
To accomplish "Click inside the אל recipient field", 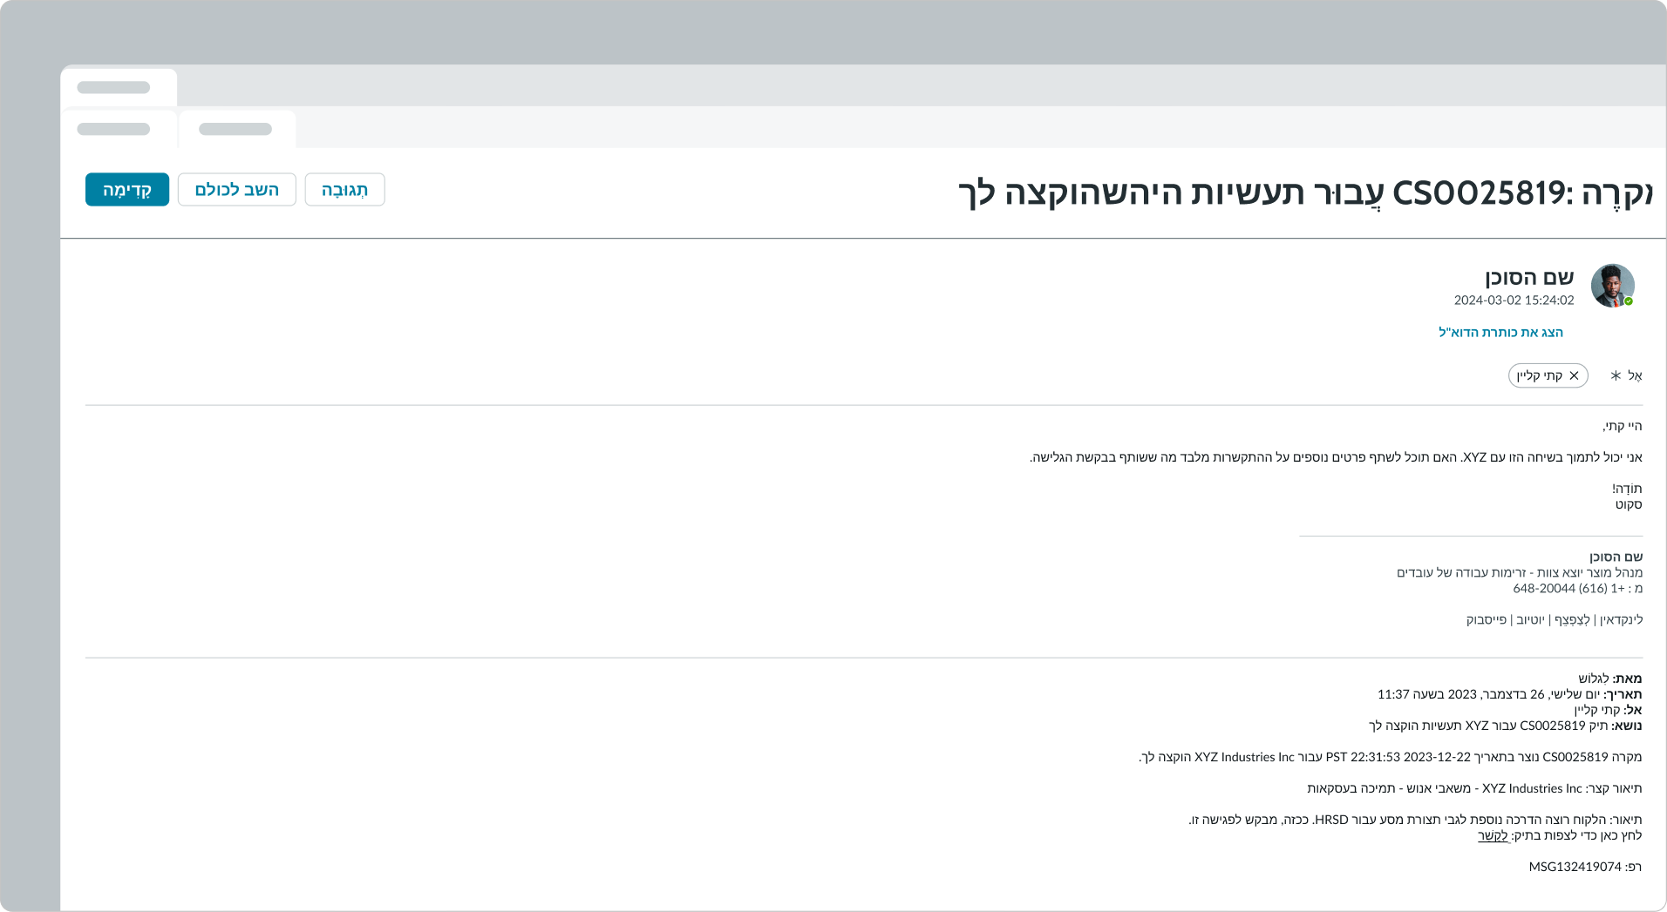I will 1439,375.
